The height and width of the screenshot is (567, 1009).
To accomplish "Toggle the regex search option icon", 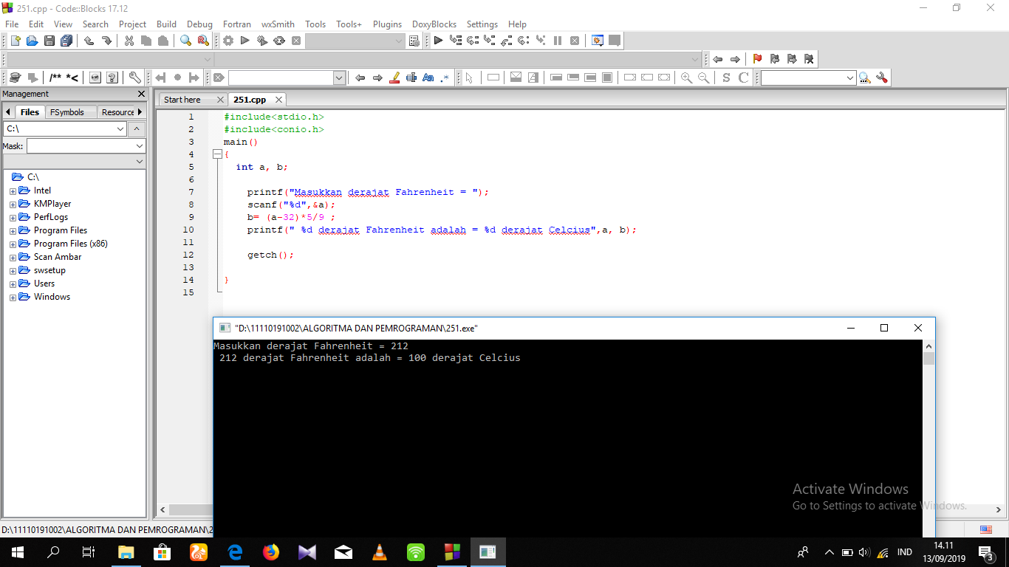I will pyautogui.click(x=445, y=78).
